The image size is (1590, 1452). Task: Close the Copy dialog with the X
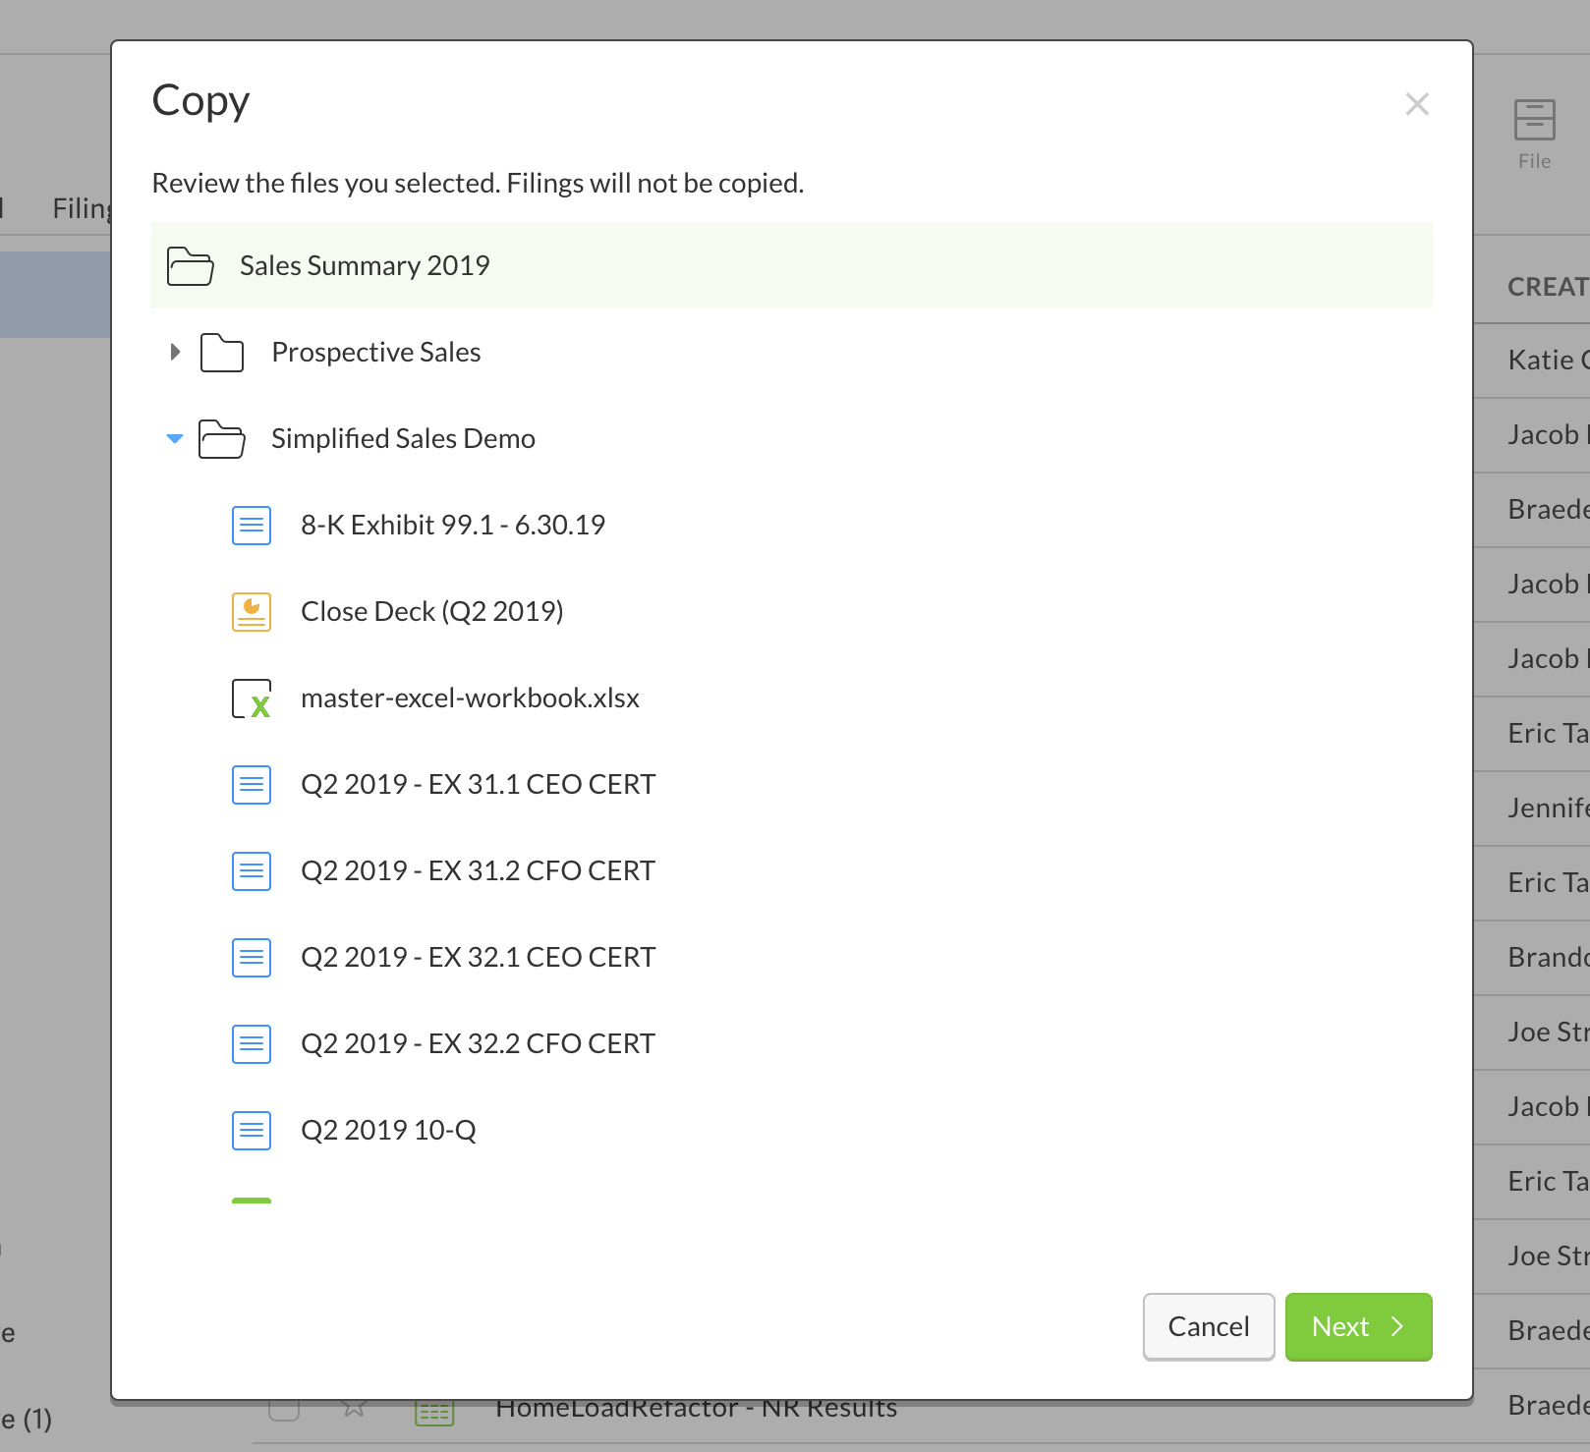[x=1416, y=104]
